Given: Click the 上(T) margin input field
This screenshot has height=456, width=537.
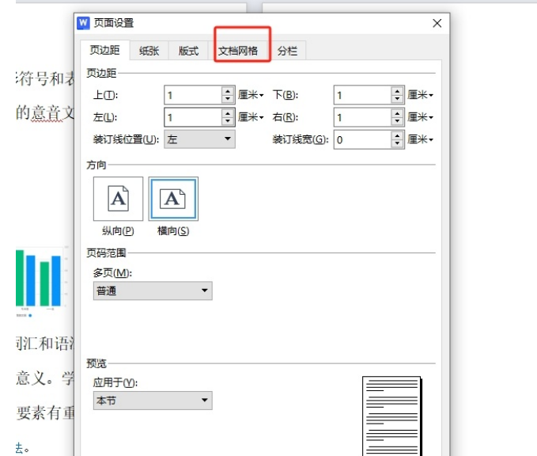Looking at the screenshot, I should point(193,95).
